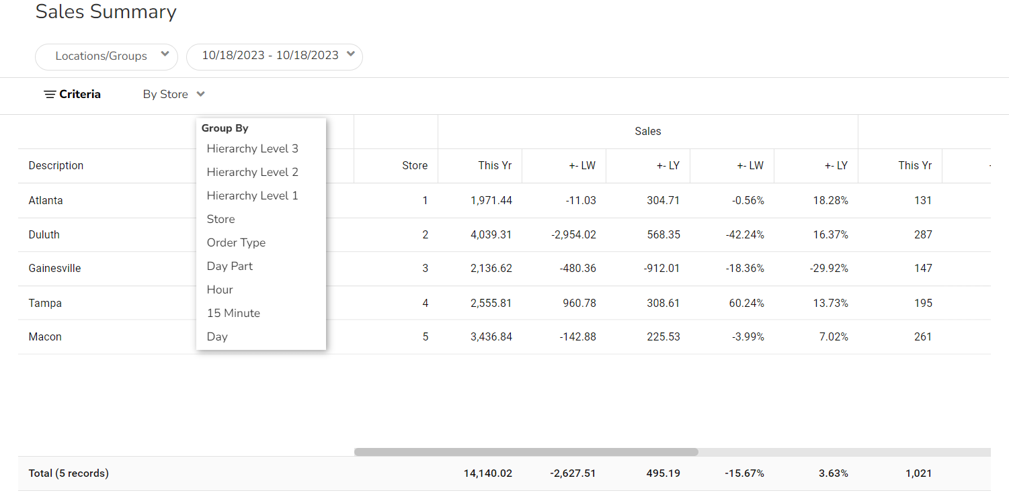Open the date range dropdown
Screen dimensions: 1009x501
[x=274, y=56]
